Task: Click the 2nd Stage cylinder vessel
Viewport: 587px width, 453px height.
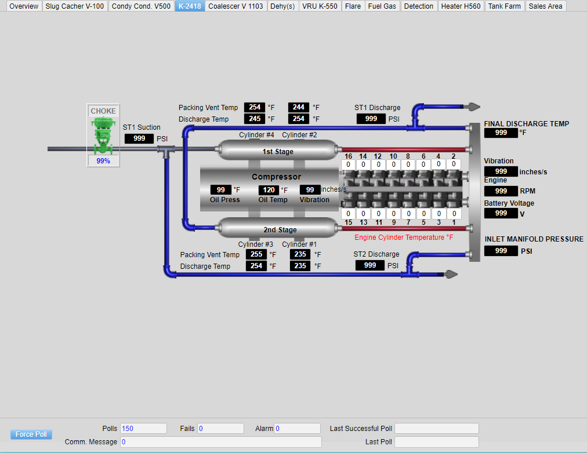Action: [x=277, y=228]
